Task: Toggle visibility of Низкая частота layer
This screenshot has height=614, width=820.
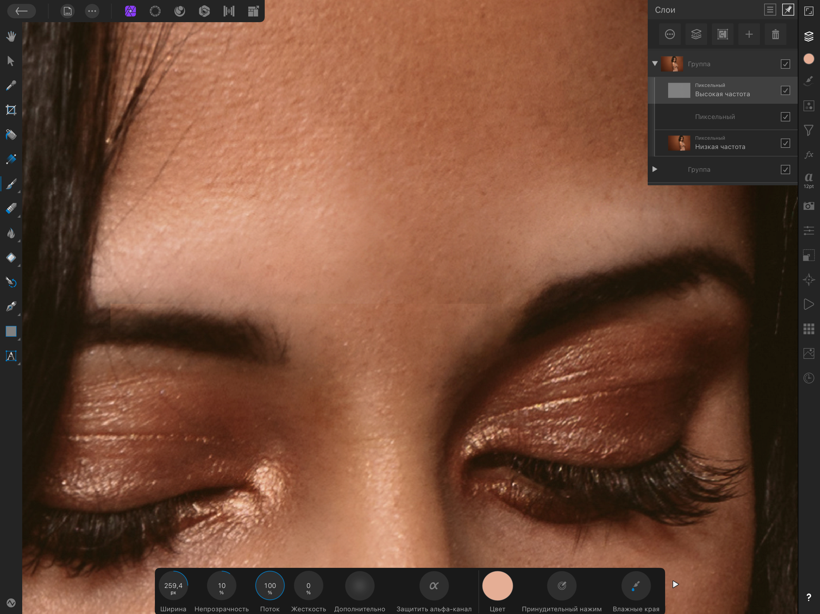Action: point(785,143)
